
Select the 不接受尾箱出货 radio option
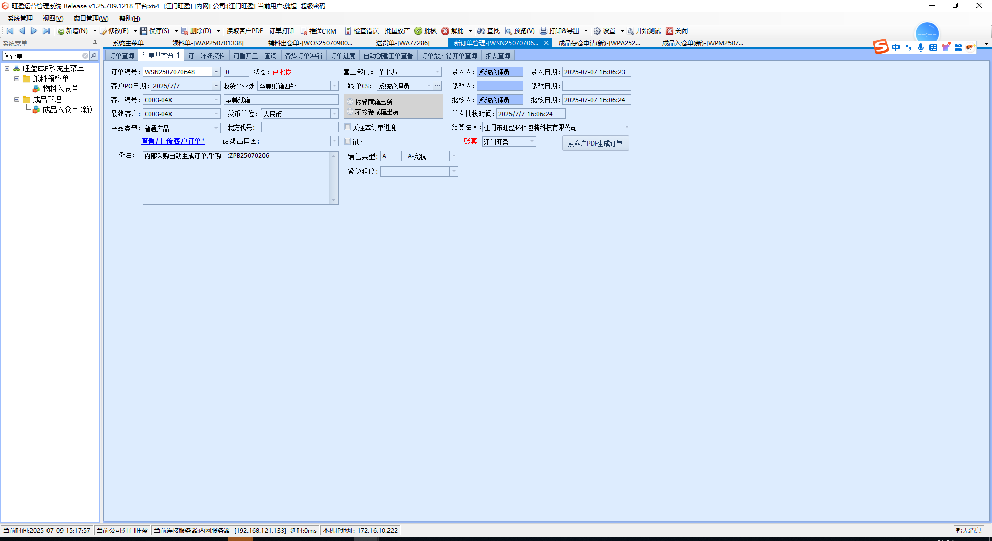click(x=350, y=112)
